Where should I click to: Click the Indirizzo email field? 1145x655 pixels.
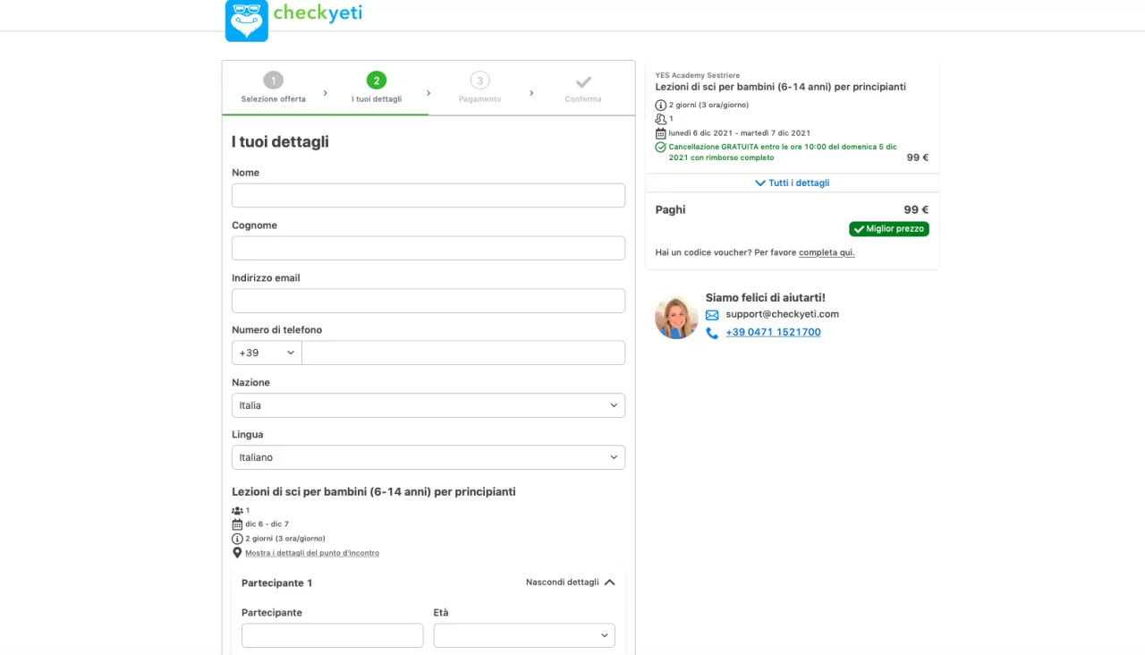428,301
